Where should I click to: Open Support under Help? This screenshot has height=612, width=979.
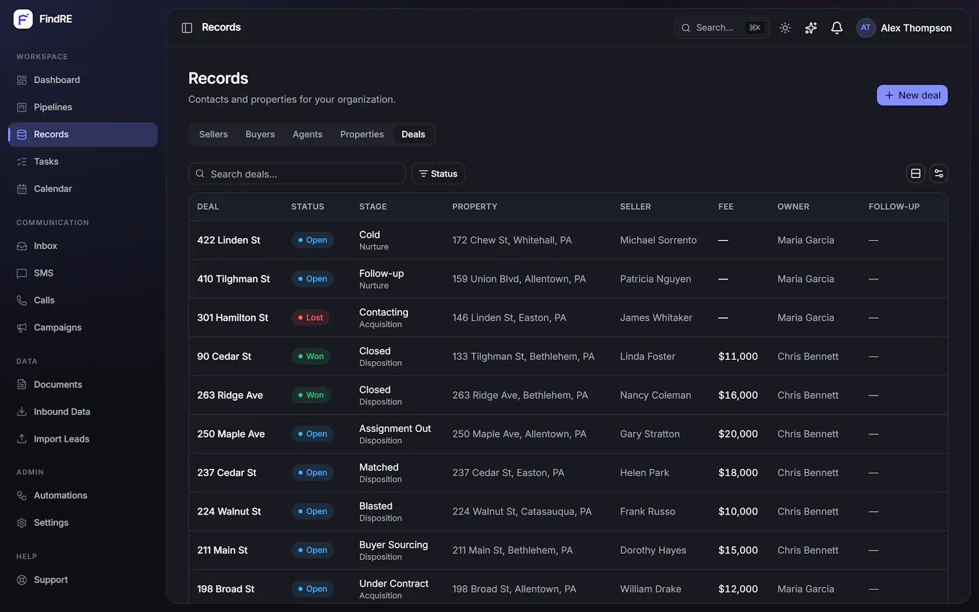[83, 580]
